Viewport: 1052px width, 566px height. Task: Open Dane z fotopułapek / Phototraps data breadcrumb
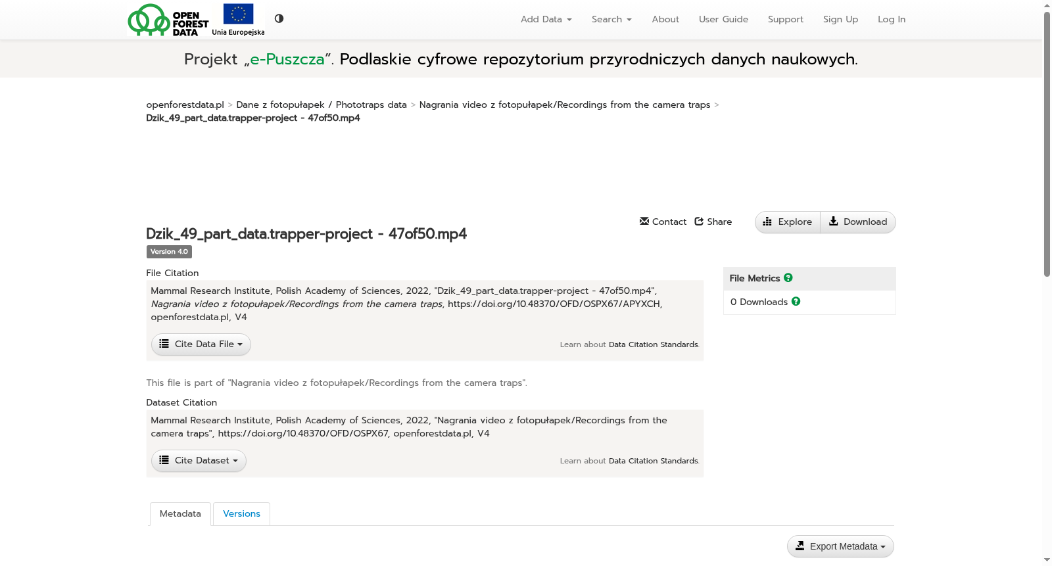tap(322, 105)
